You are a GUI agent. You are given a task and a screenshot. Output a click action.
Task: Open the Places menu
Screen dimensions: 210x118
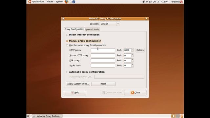[x=50, y=2]
